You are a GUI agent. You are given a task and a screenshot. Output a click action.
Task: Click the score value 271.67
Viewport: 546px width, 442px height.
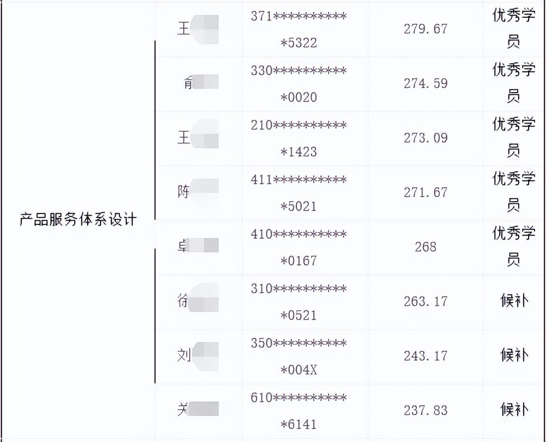[x=425, y=193]
